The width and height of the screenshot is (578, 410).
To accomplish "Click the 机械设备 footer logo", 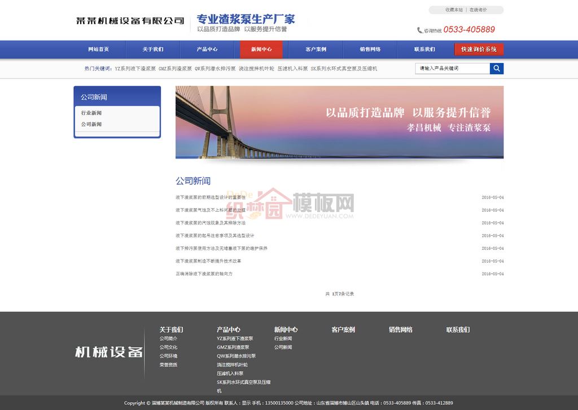I will [109, 352].
